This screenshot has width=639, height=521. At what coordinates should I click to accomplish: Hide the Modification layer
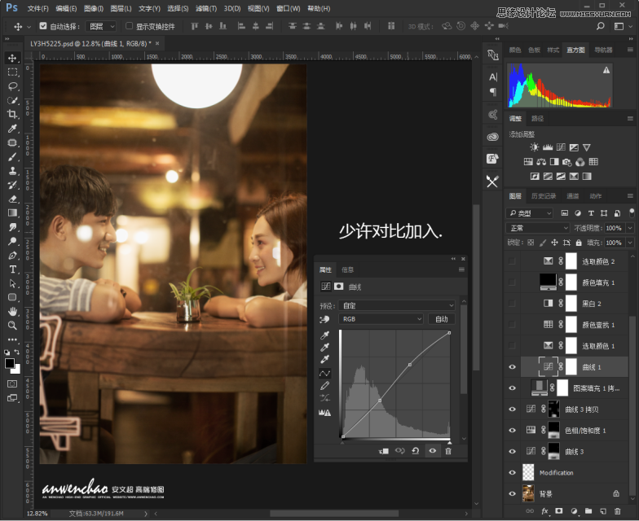point(512,472)
